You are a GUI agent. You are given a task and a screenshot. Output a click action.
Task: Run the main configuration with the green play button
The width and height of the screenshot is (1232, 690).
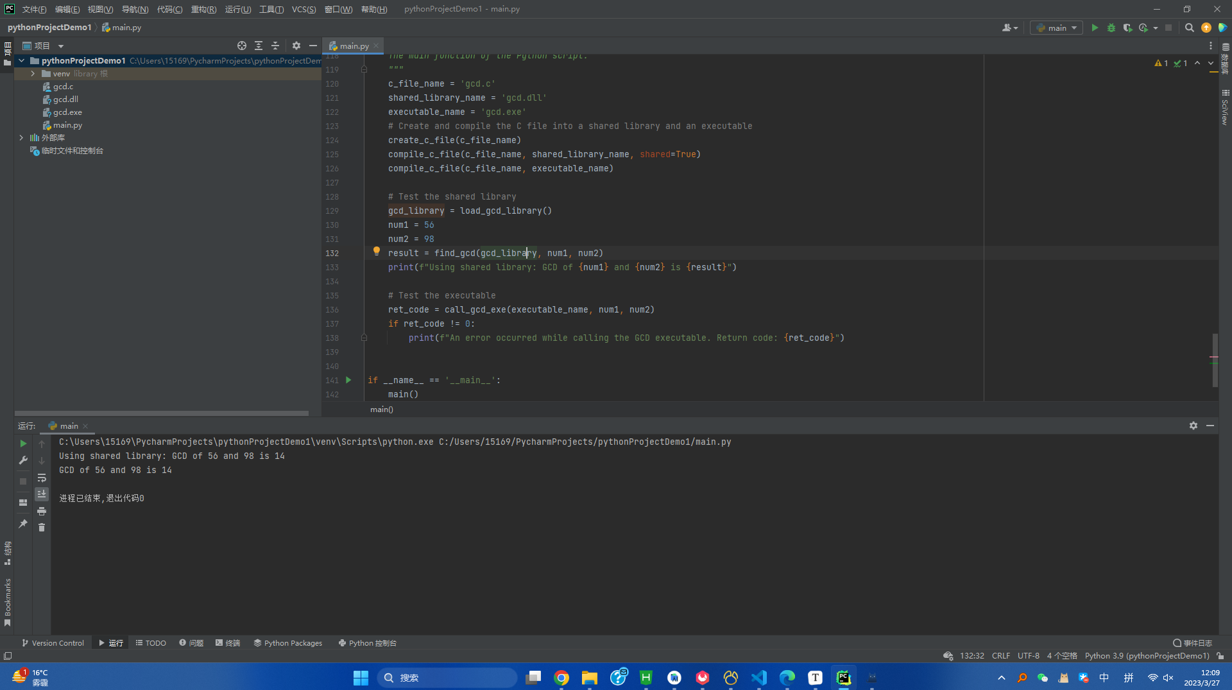(1095, 28)
